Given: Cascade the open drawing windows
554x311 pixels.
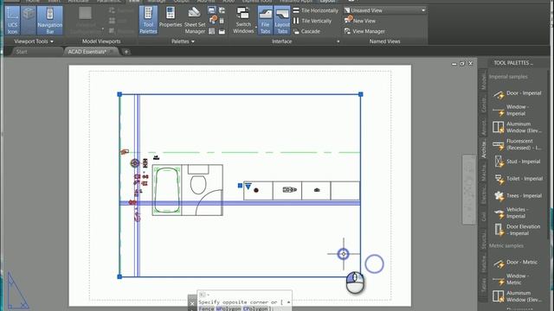Looking at the screenshot, I should (x=306, y=31).
